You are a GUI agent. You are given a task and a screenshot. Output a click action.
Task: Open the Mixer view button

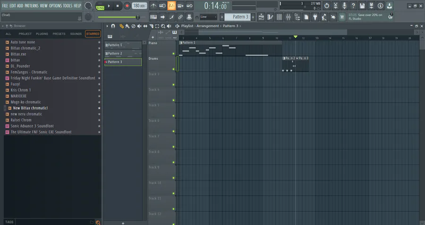pyautogui.click(x=288, y=17)
